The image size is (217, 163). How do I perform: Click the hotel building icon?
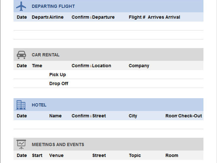point(21,105)
